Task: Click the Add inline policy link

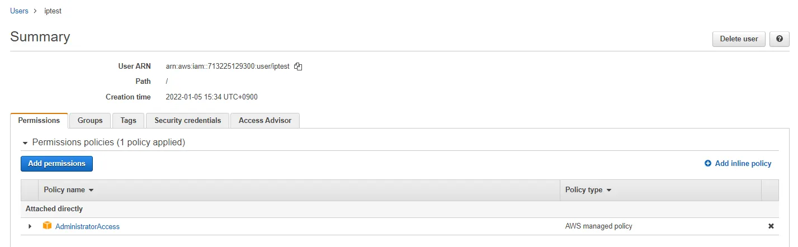Action: click(x=738, y=164)
